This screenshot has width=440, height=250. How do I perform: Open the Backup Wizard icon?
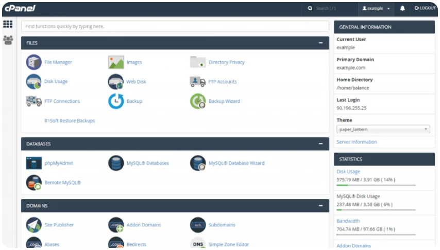coord(198,101)
